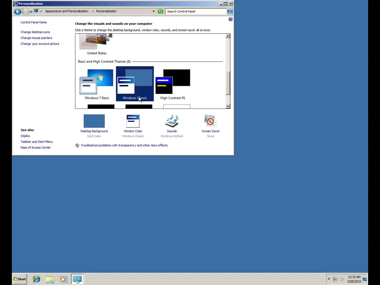Click theme list scrollbar down arrow

pos(228,106)
